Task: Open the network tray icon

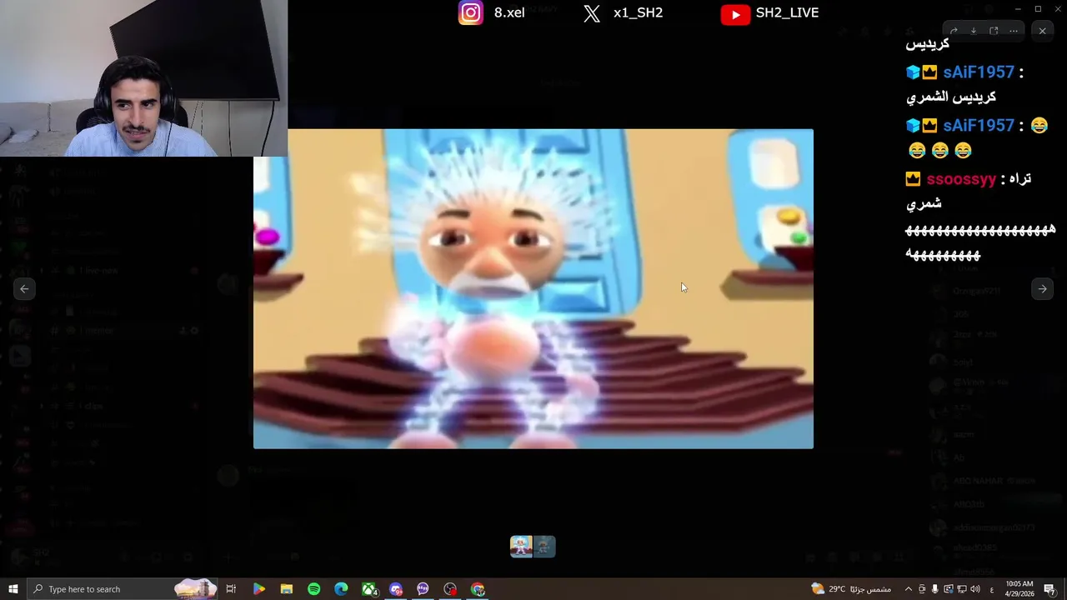Action: tap(962, 589)
